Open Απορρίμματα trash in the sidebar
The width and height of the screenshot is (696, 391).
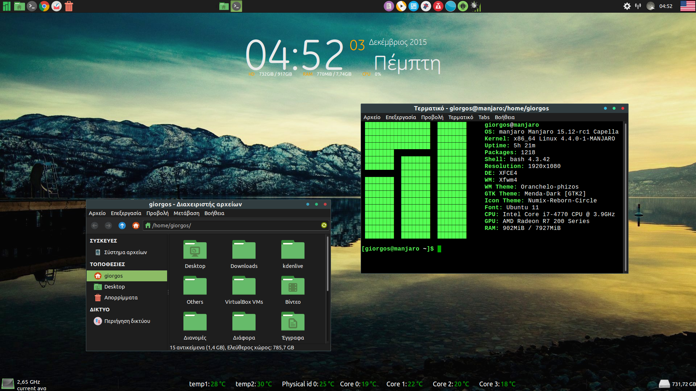pyautogui.click(x=127, y=298)
